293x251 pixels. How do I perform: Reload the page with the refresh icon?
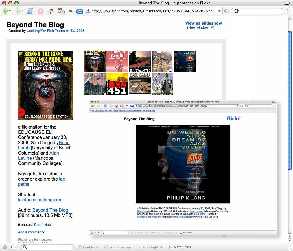click(x=30, y=11)
